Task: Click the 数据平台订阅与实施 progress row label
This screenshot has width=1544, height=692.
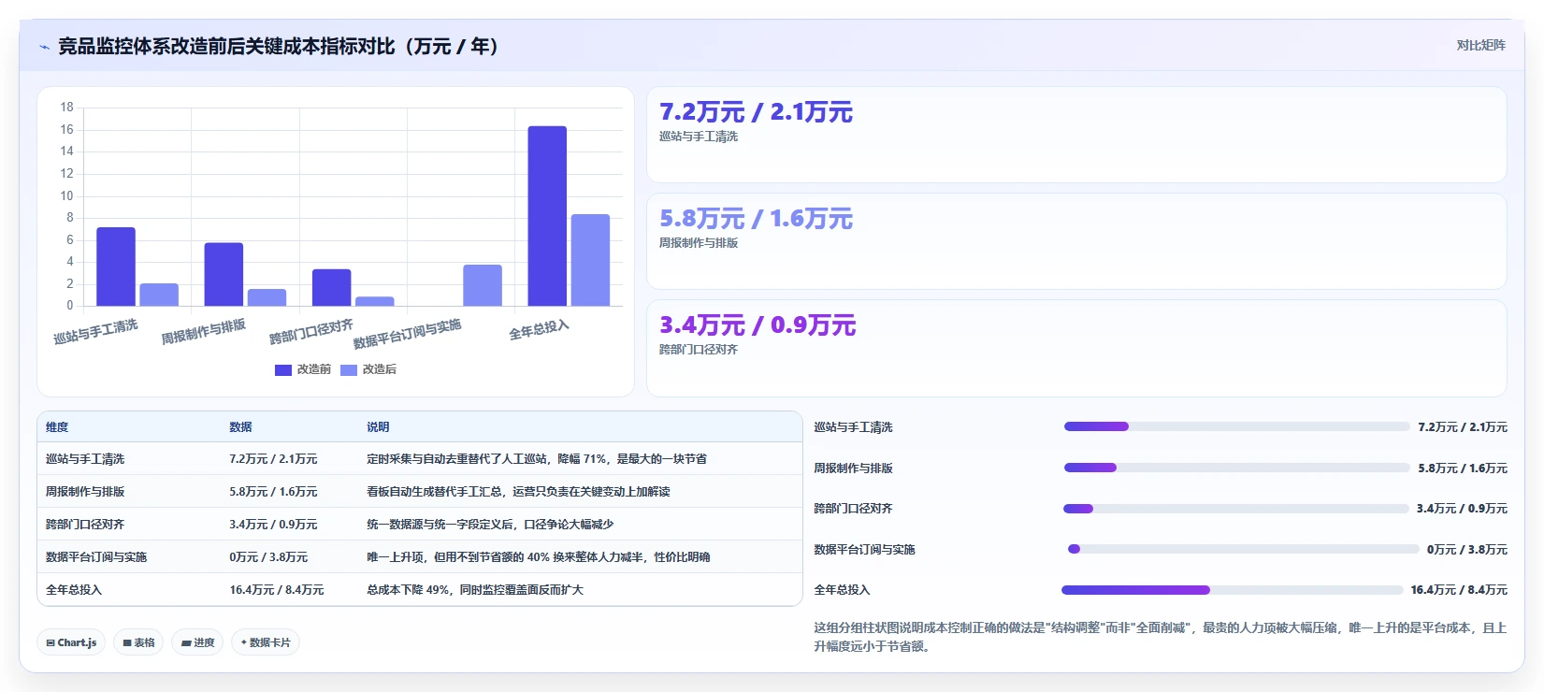Action: click(x=864, y=550)
